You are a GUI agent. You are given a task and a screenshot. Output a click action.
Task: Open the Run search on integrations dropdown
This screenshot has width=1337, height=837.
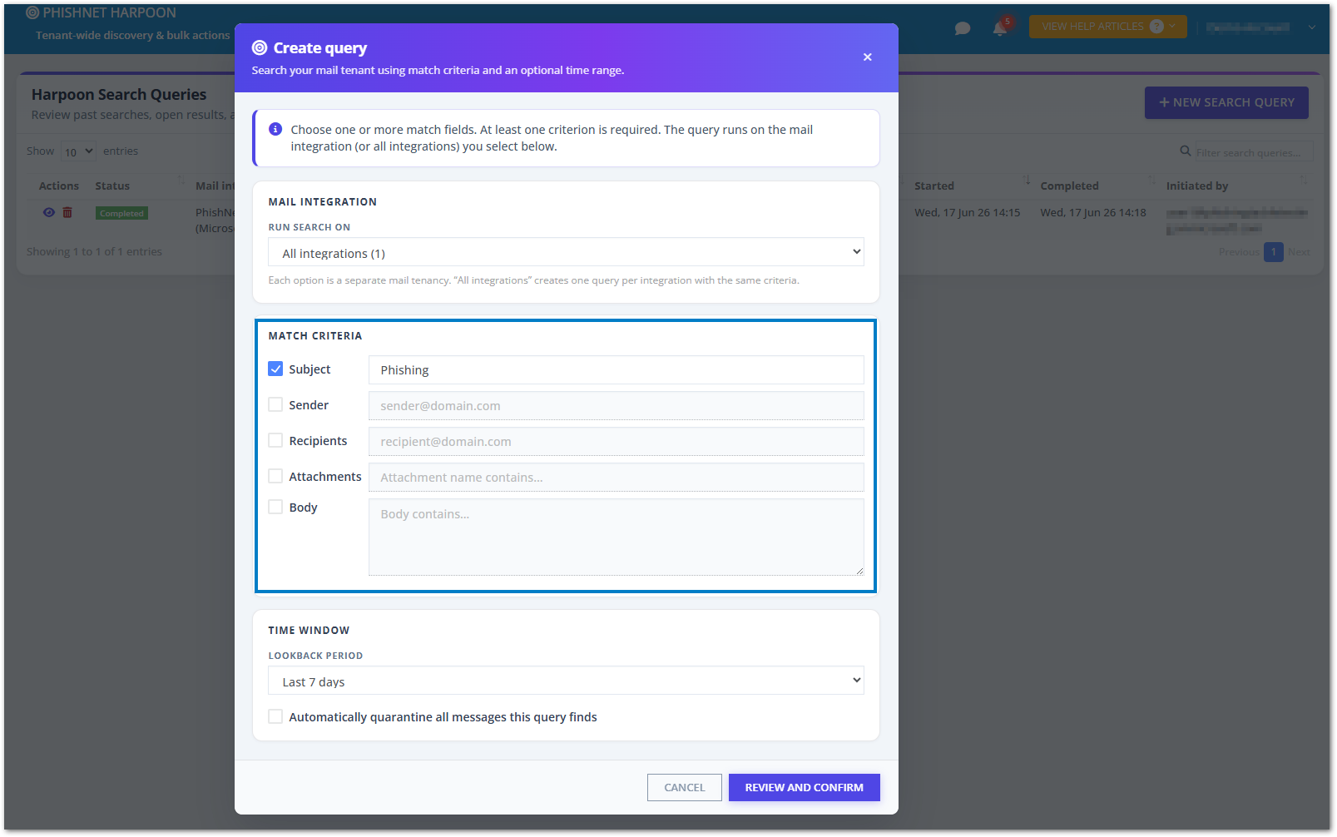[566, 252]
